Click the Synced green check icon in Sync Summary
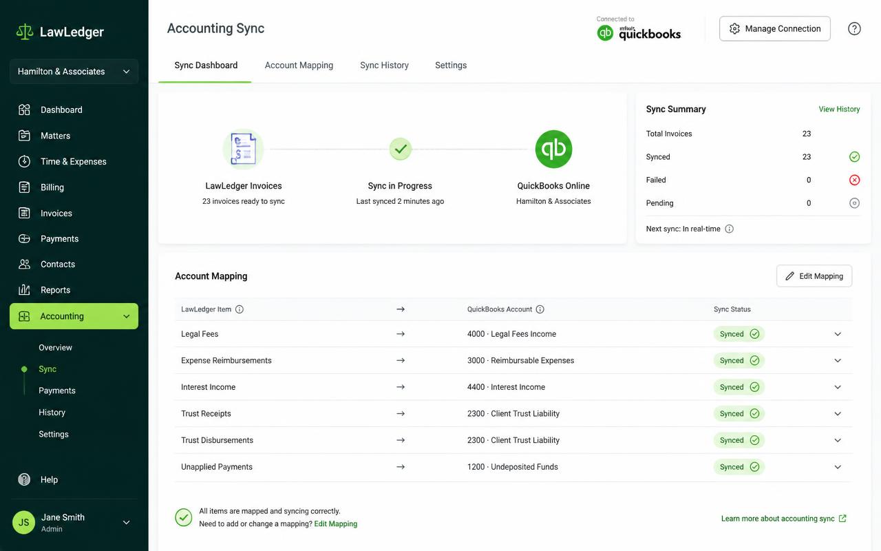 [x=854, y=157]
